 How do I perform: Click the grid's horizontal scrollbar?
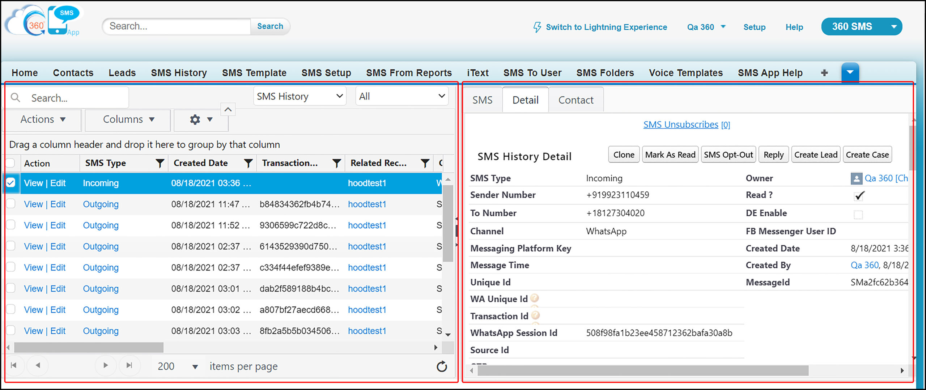pyautogui.click(x=89, y=347)
